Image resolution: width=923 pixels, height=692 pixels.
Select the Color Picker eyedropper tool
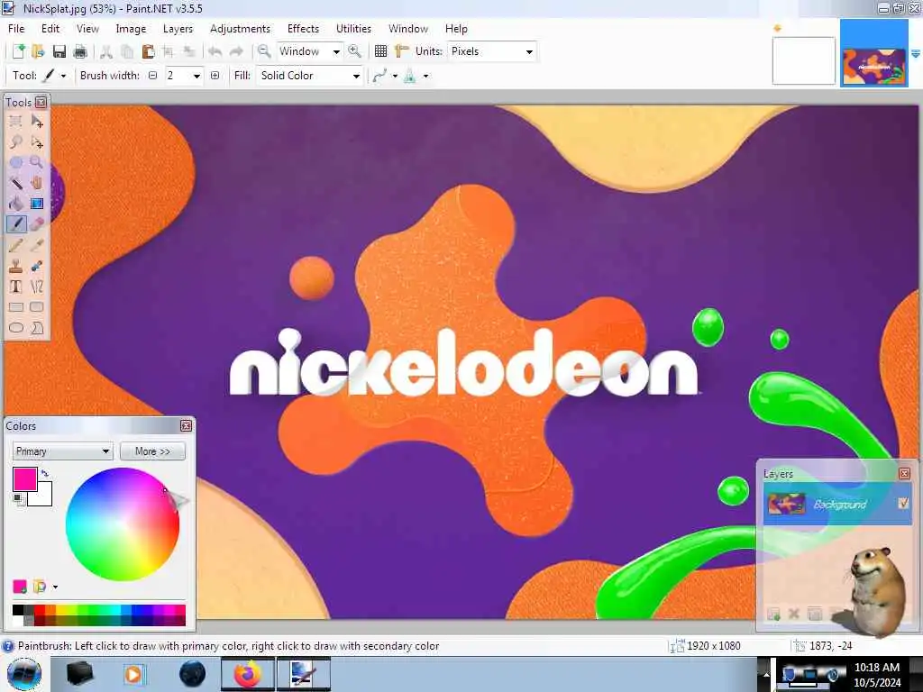coord(37,245)
